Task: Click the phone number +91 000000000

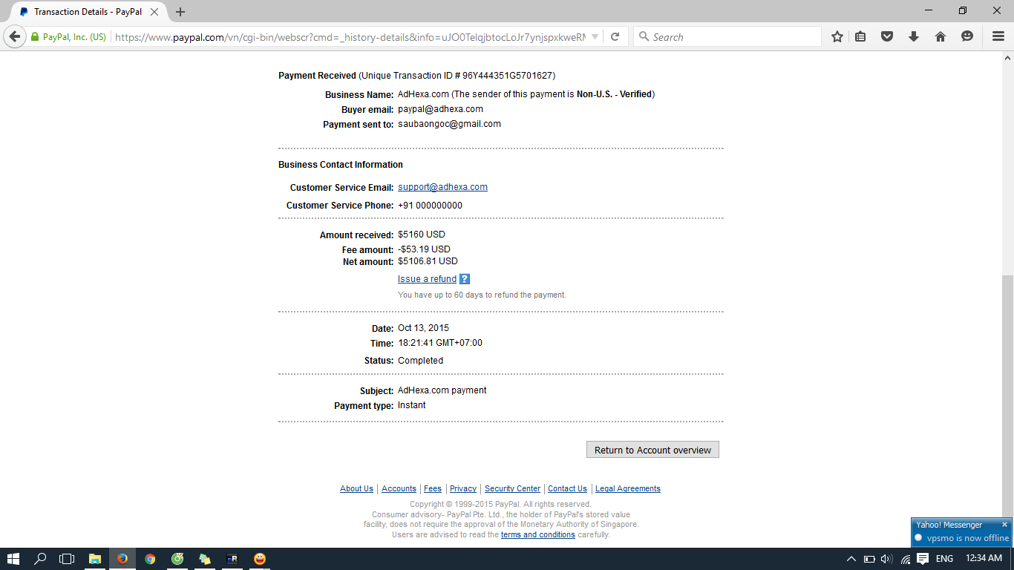Action: pos(430,206)
